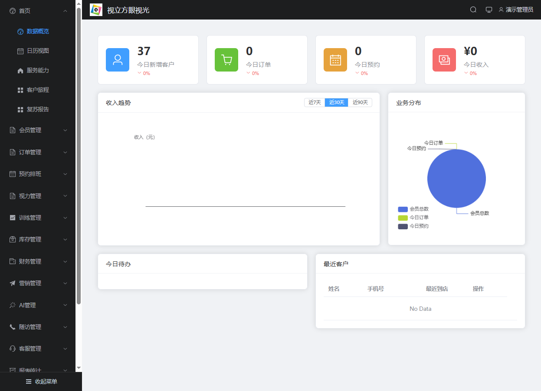541x391 pixels.
Task: Click the orange 今日预约 calendar icon
Action: tap(335, 60)
